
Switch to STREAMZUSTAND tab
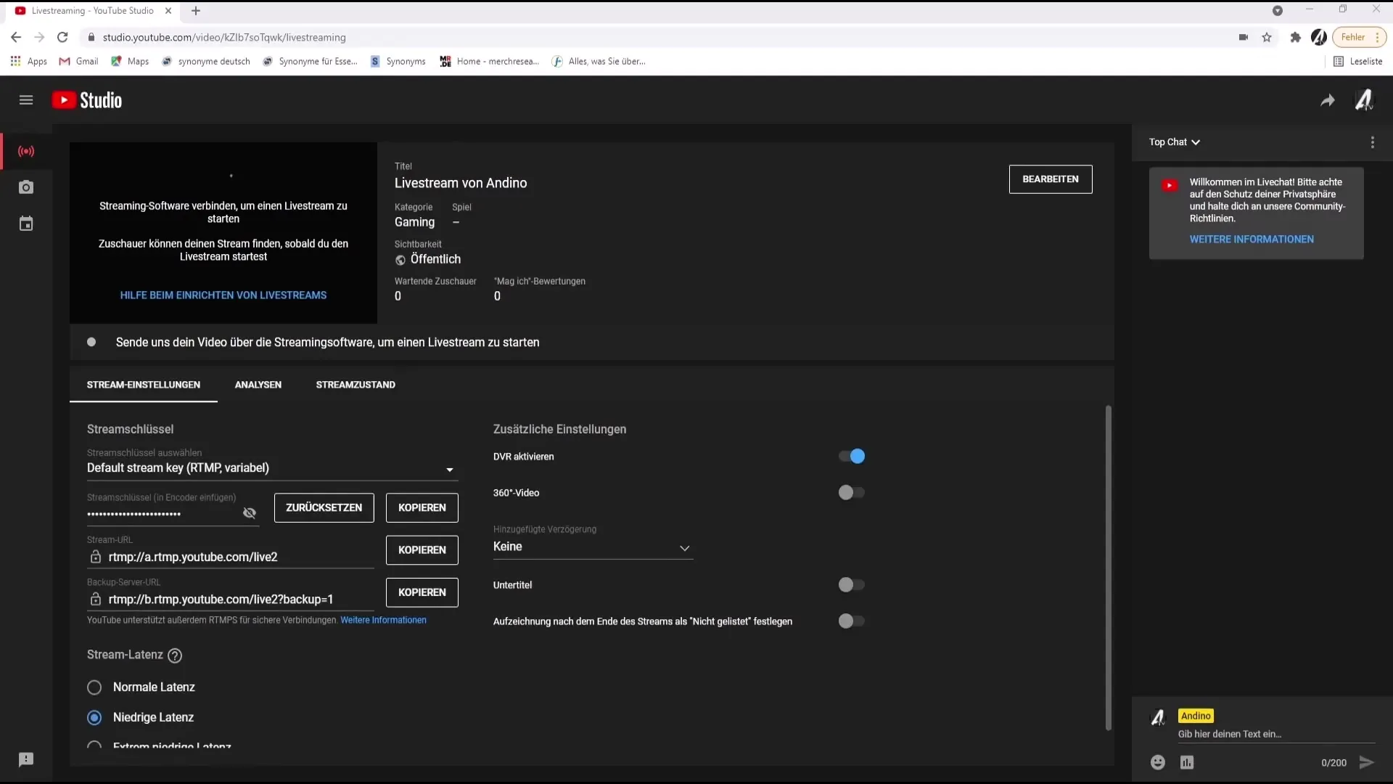[355, 384]
